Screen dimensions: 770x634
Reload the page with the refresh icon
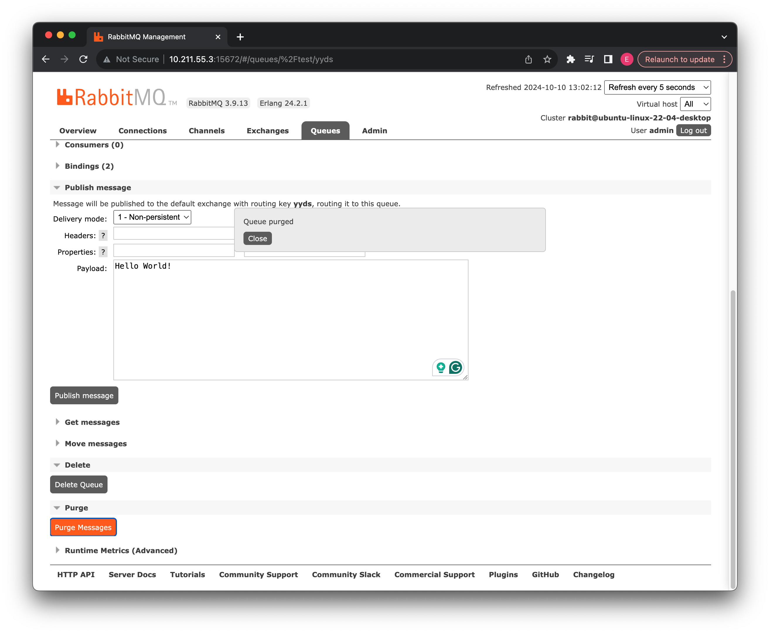pyautogui.click(x=83, y=59)
